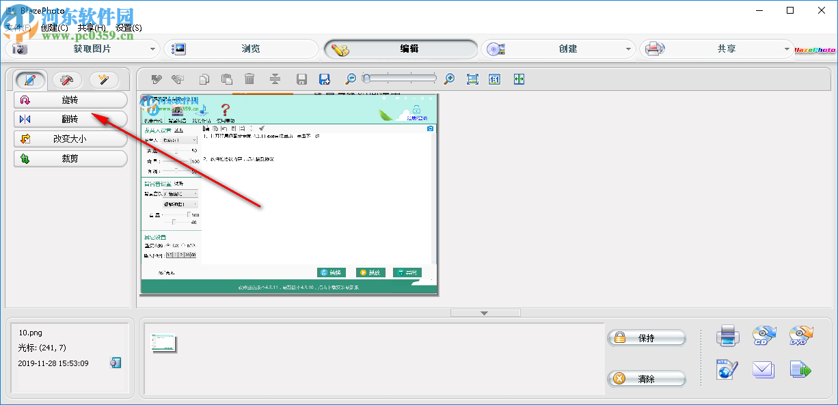The height and width of the screenshot is (405, 838).
Task: Click the 翻转 flip button
Action: click(70, 119)
